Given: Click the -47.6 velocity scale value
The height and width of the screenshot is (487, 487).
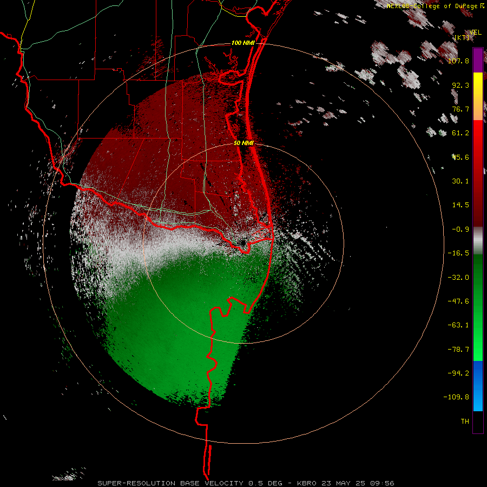Looking at the screenshot, I should tap(458, 301).
